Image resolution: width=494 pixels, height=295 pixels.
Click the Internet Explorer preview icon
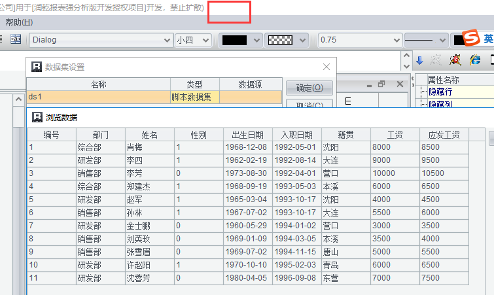pos(475,60)
